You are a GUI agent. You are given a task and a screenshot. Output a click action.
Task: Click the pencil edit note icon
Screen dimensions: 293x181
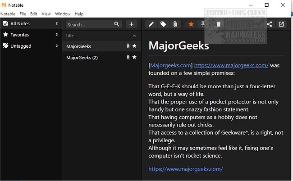151,24
